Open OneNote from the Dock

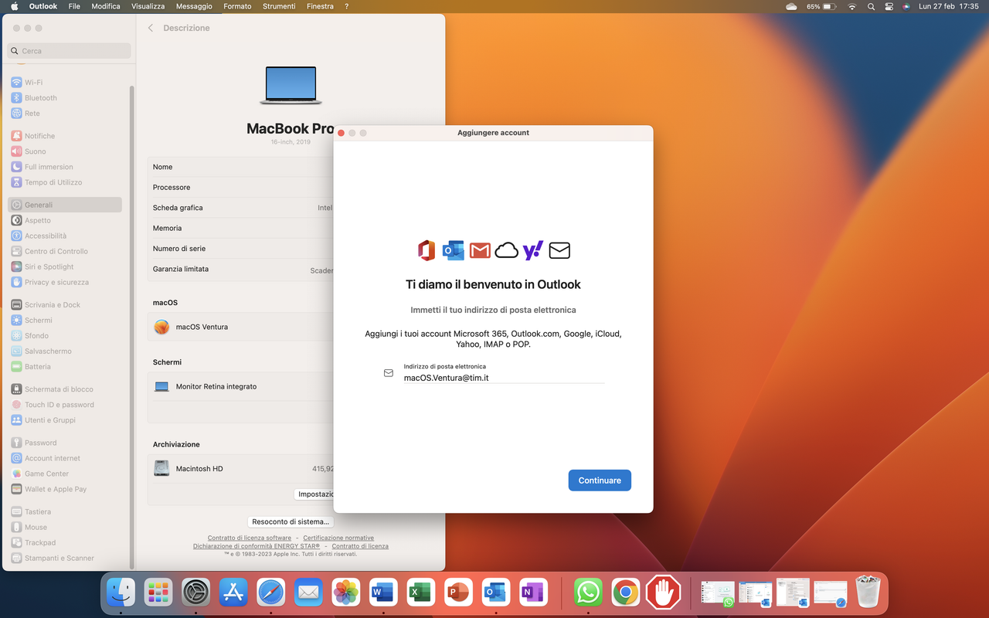click(533, 593)
